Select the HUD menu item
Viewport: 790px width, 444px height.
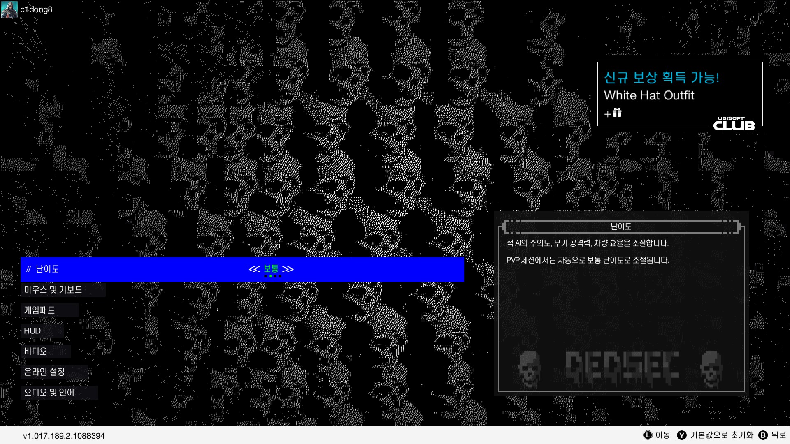(33, 331)
